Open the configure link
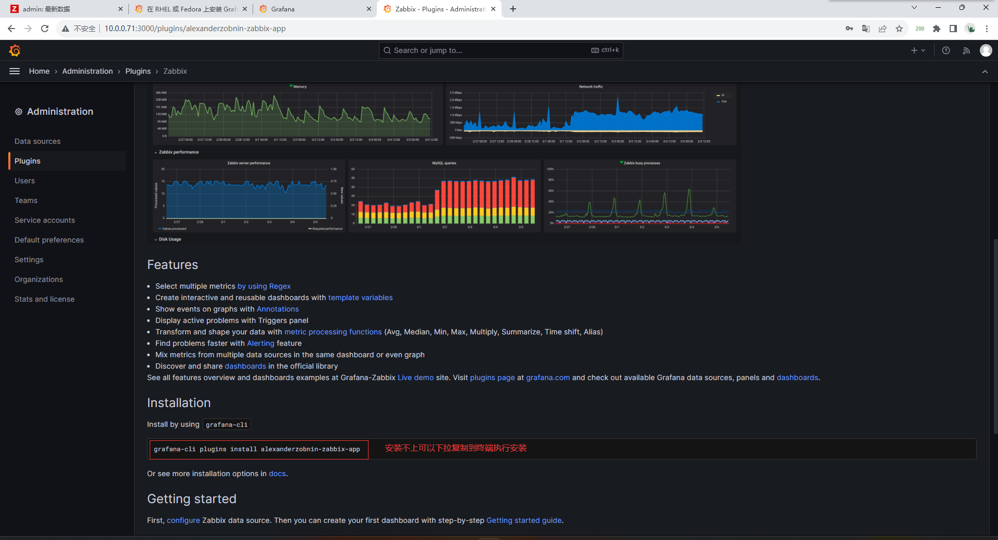Screen dimensions: 998x540 183,520
